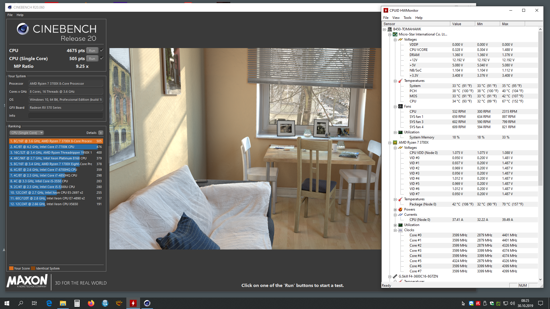The image size is (550, 309).
Task: Click the Info input field
Action: coord(66,116)
